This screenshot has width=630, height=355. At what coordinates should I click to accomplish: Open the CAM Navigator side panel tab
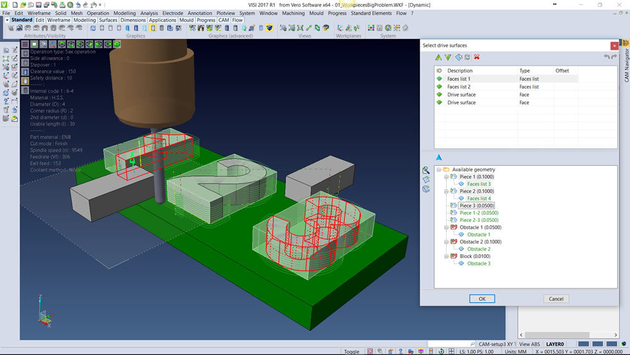[626, 65]
